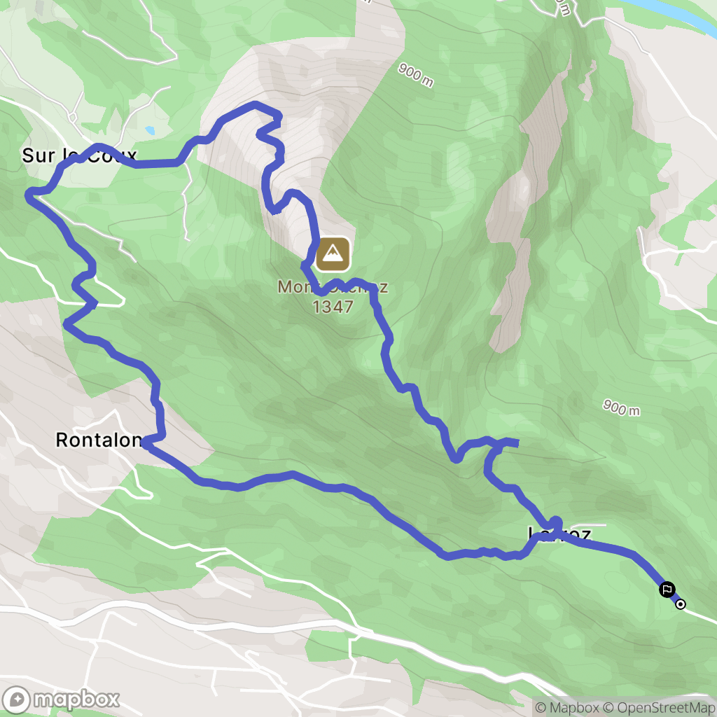The height and width of the screenshot is (717, 717).
Task: Click the brown mountain peak icon
Action: click(333, 253)
